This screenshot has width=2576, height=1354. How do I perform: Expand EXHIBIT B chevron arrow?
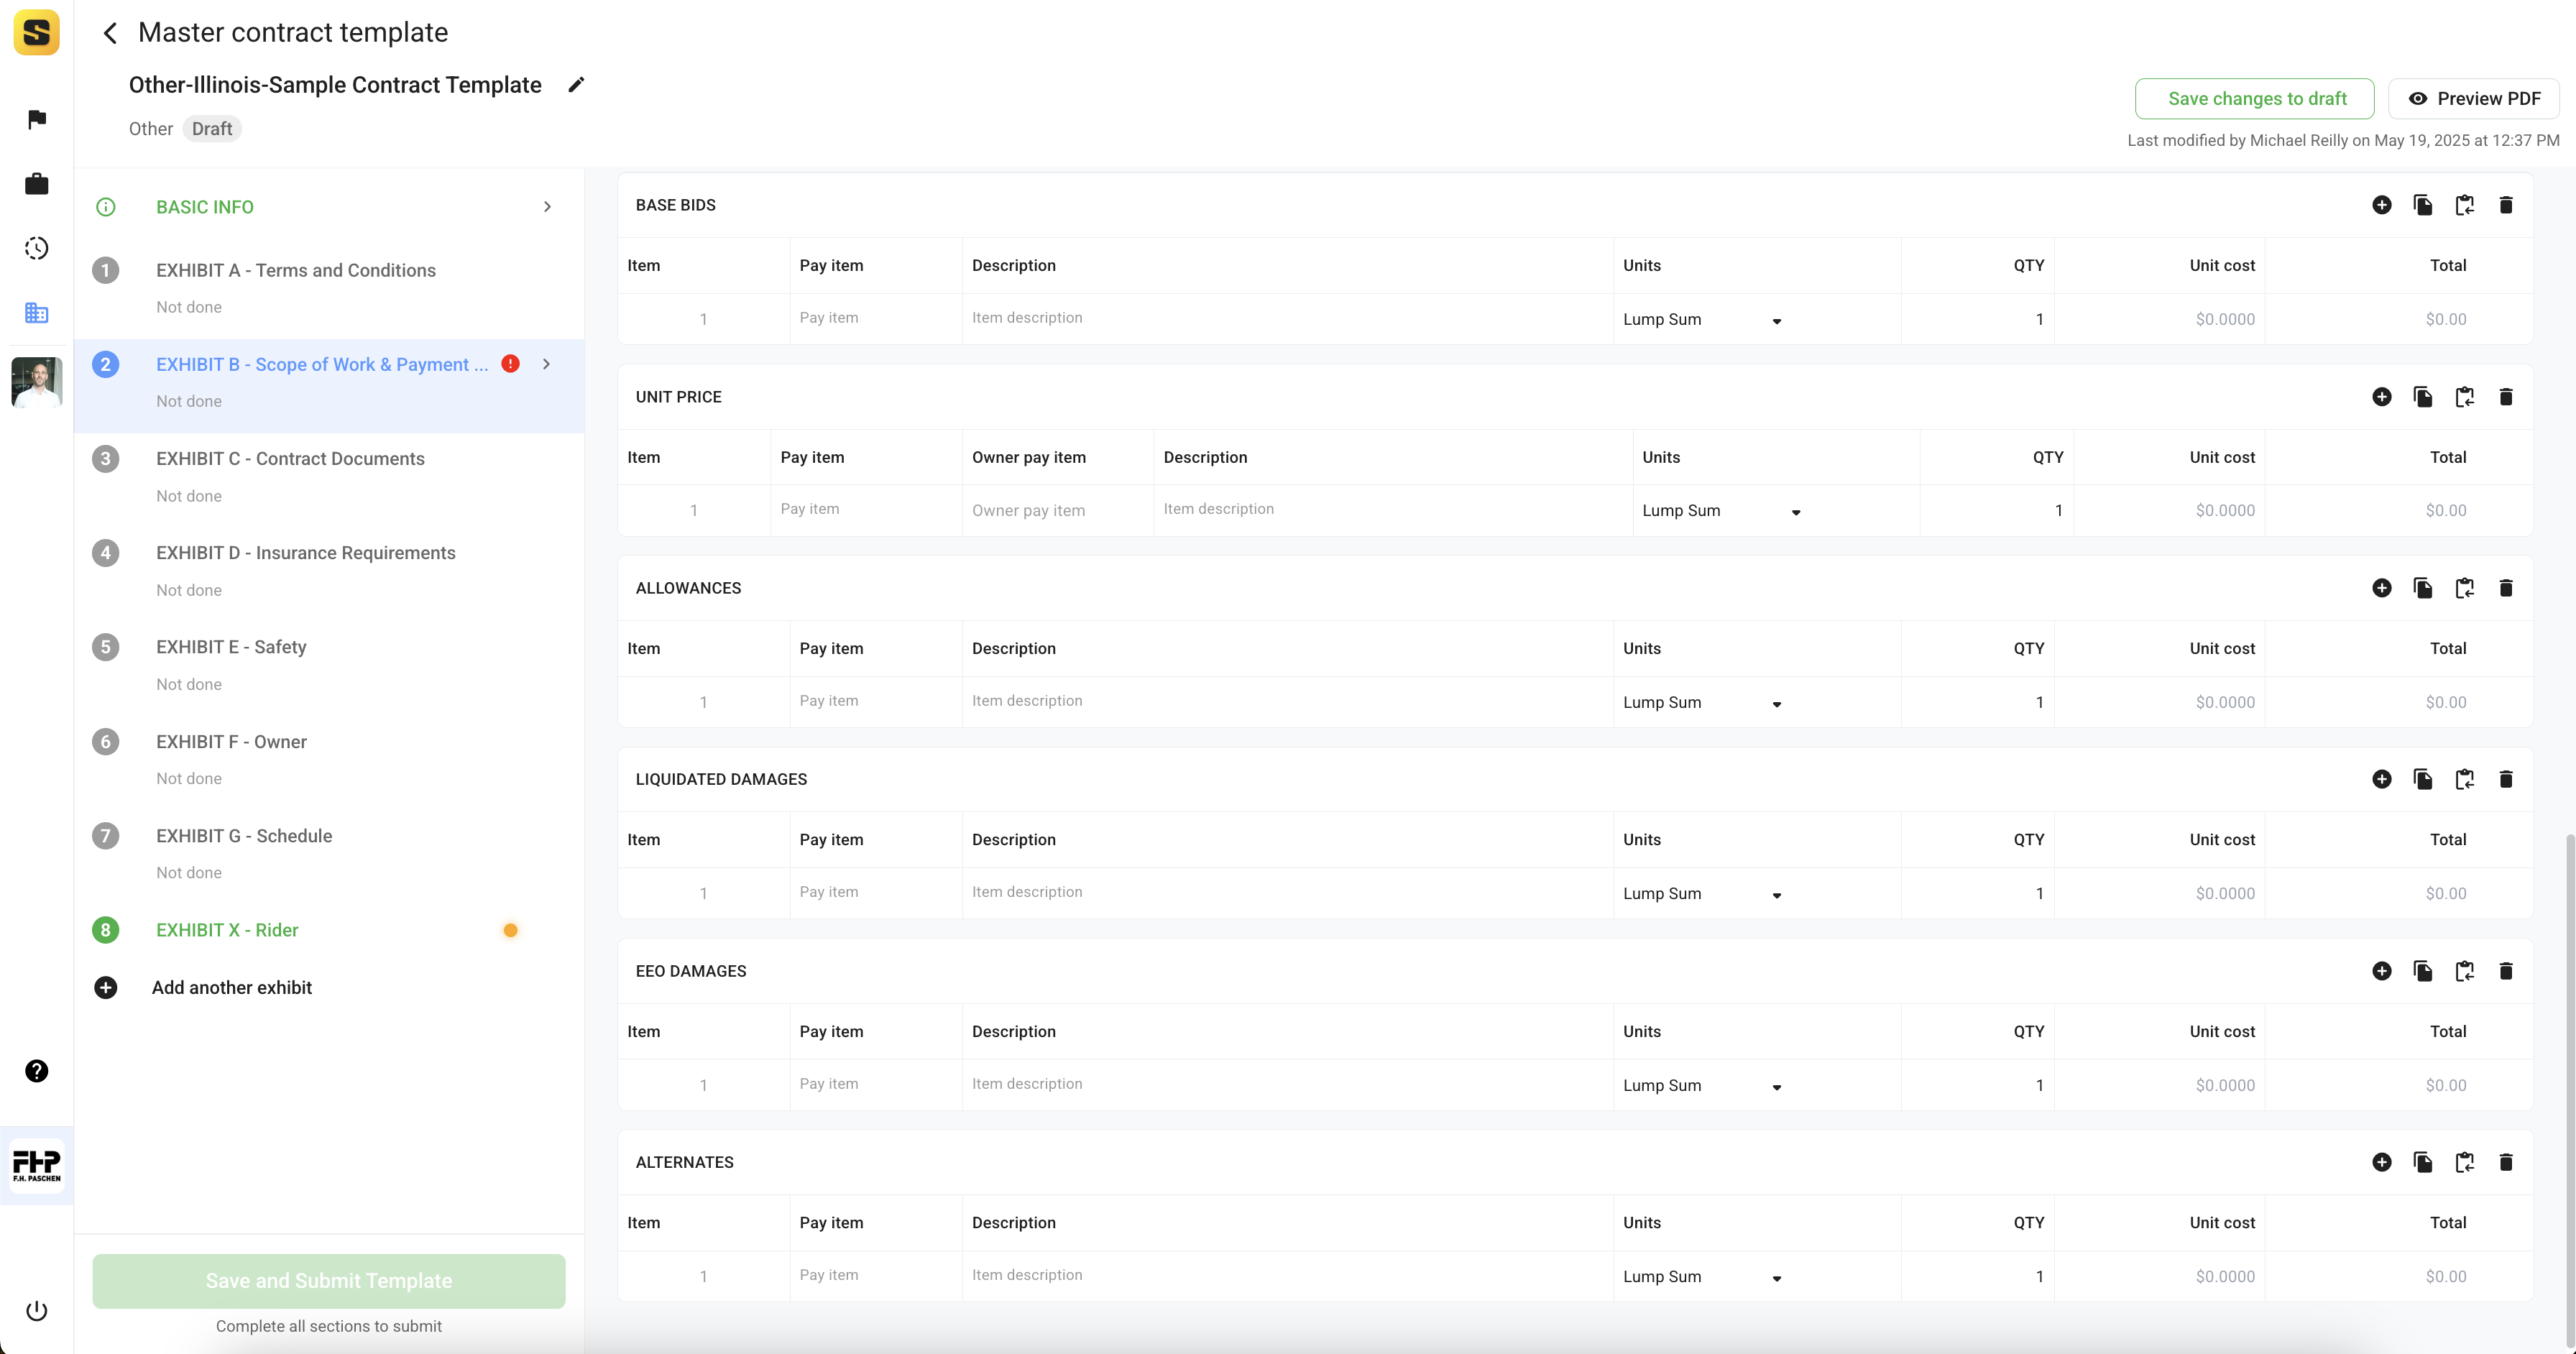pyautogui.click(x=546, y=364)
